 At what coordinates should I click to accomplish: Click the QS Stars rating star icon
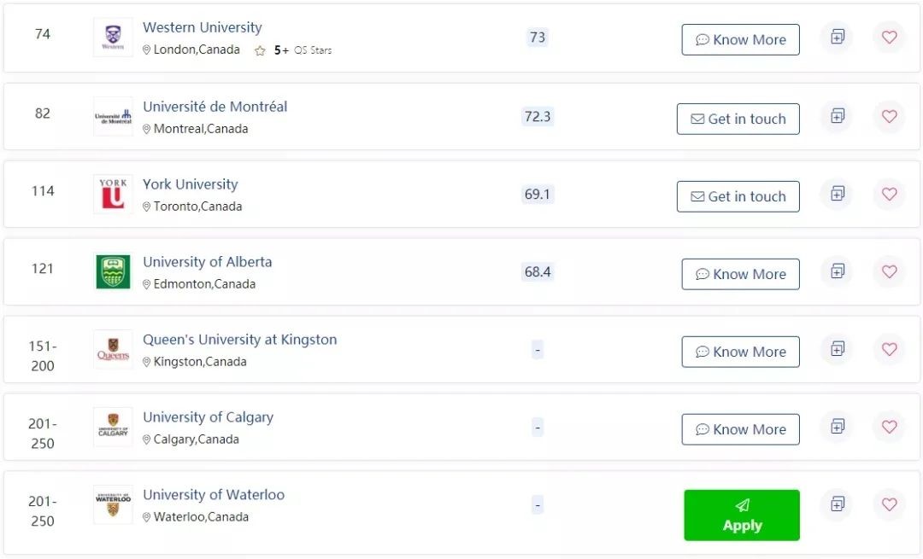(260, 50)
